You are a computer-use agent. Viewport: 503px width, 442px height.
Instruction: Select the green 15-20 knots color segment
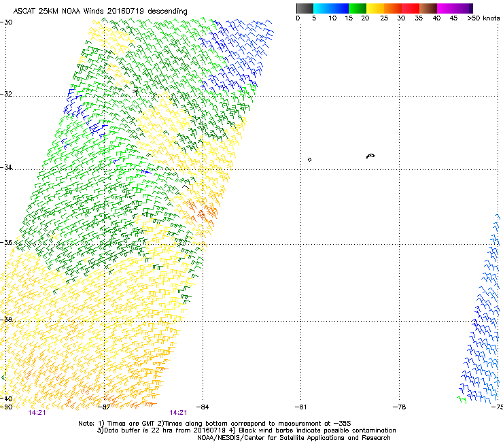point(358,8)
